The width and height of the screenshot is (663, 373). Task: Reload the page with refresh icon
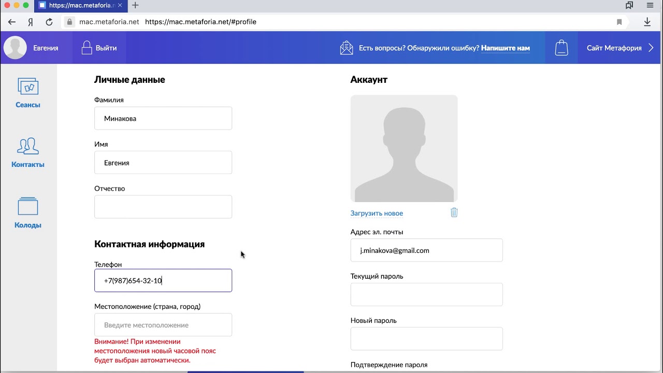pos(49,22)
